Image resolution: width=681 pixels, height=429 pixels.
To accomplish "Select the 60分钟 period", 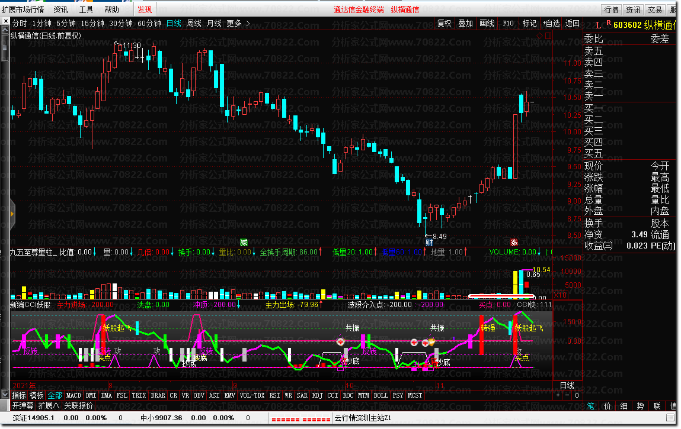I will click(149, 24).
